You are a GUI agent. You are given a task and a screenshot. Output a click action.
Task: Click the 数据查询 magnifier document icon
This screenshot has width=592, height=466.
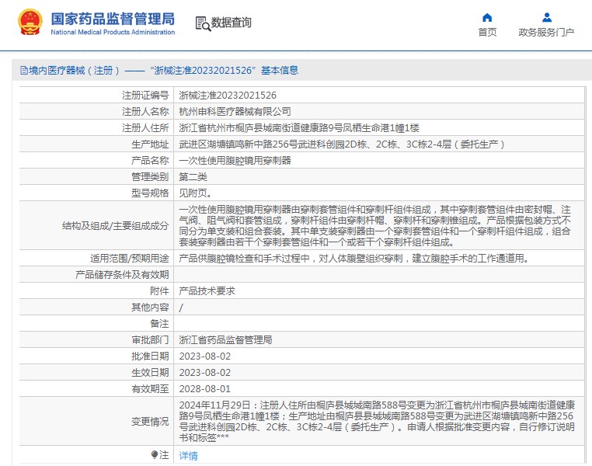(202, 23)
